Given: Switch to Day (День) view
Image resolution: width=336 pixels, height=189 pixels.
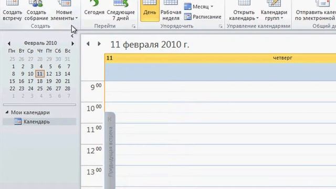Looking at the screenshot, I should 150,10.
